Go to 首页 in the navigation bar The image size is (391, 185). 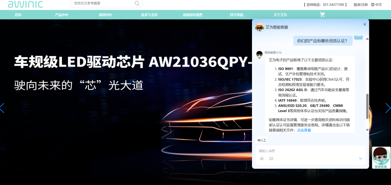[18, 15]
